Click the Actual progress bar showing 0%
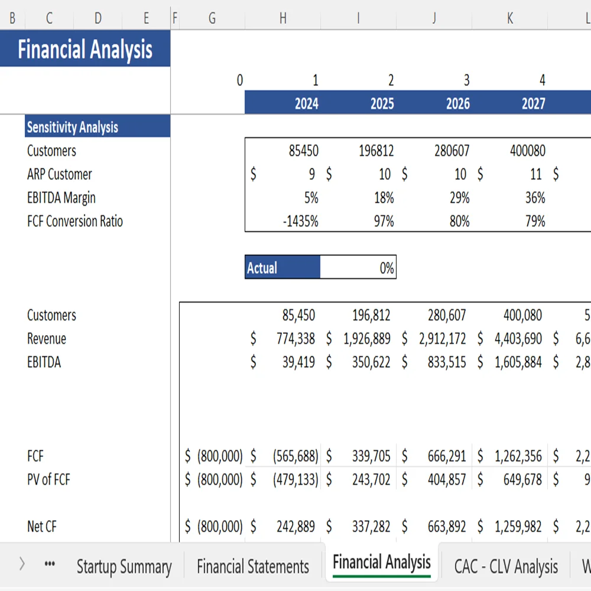591x591 pixels. (320, 267)
